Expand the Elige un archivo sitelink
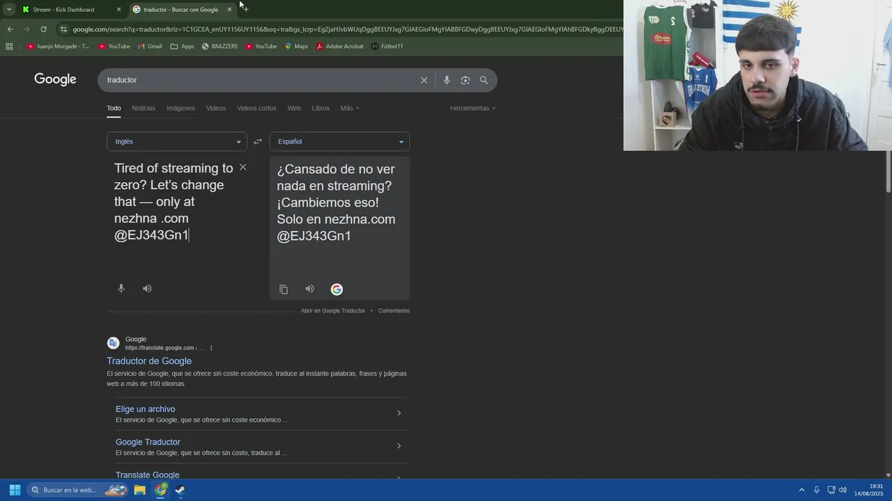This screenshot has height=501, width=892. coord(399,413)
